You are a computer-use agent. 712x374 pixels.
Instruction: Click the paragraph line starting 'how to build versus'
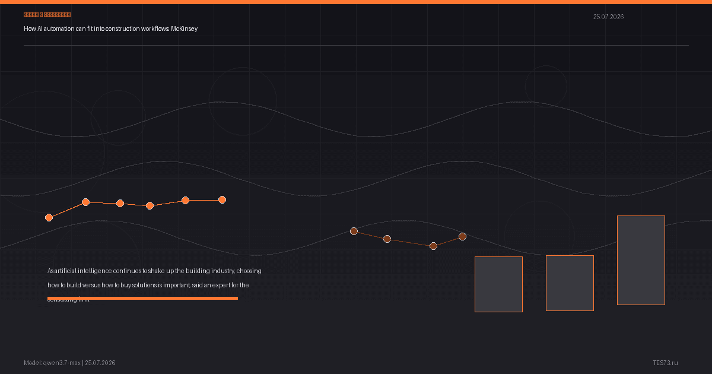[x=148, y=285]
